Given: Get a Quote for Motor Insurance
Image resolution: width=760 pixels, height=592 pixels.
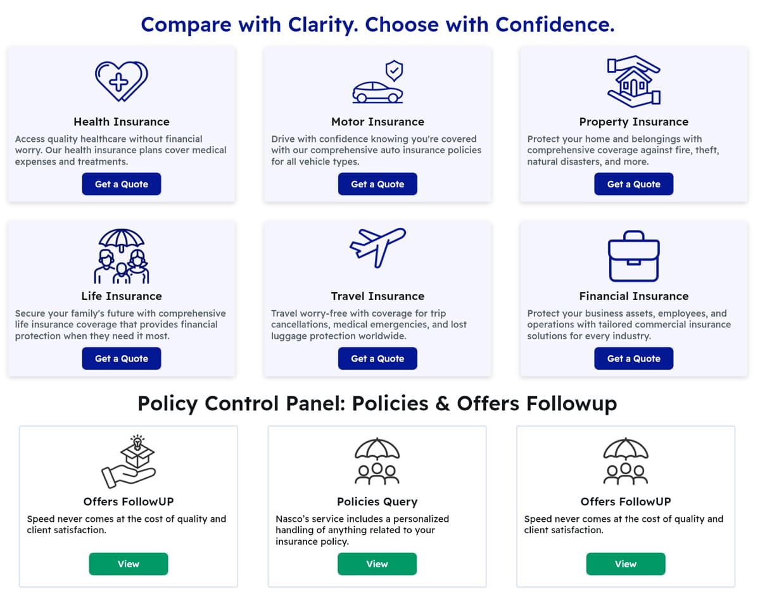Looking at the screenshot, I should (x=377, y=184).
